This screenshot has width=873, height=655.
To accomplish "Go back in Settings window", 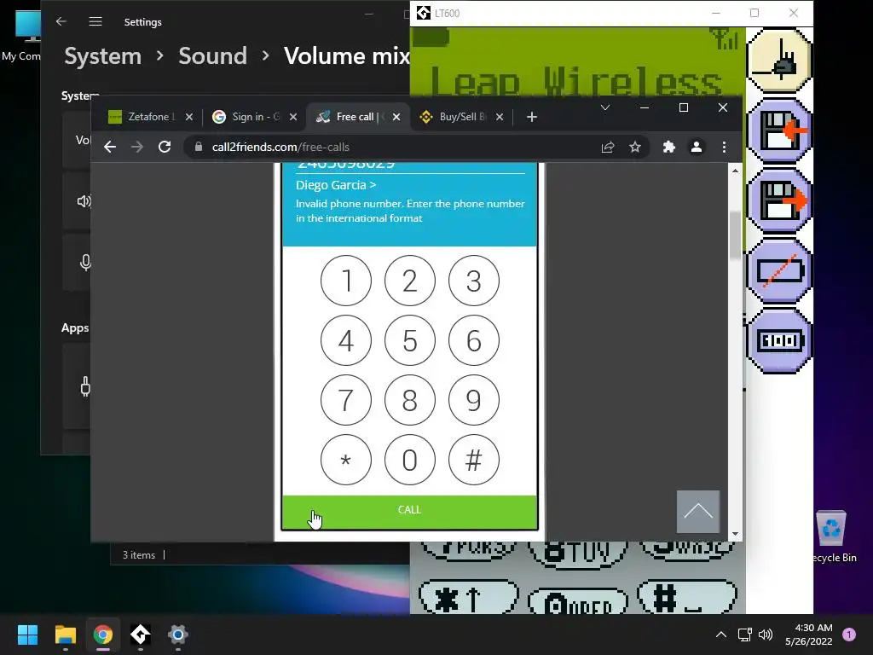I will [x=61, y=21].
